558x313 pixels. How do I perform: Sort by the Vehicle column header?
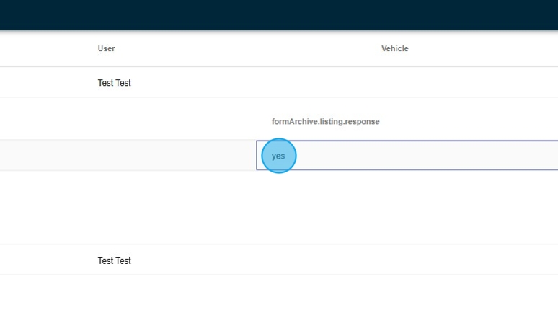(394, 49)
